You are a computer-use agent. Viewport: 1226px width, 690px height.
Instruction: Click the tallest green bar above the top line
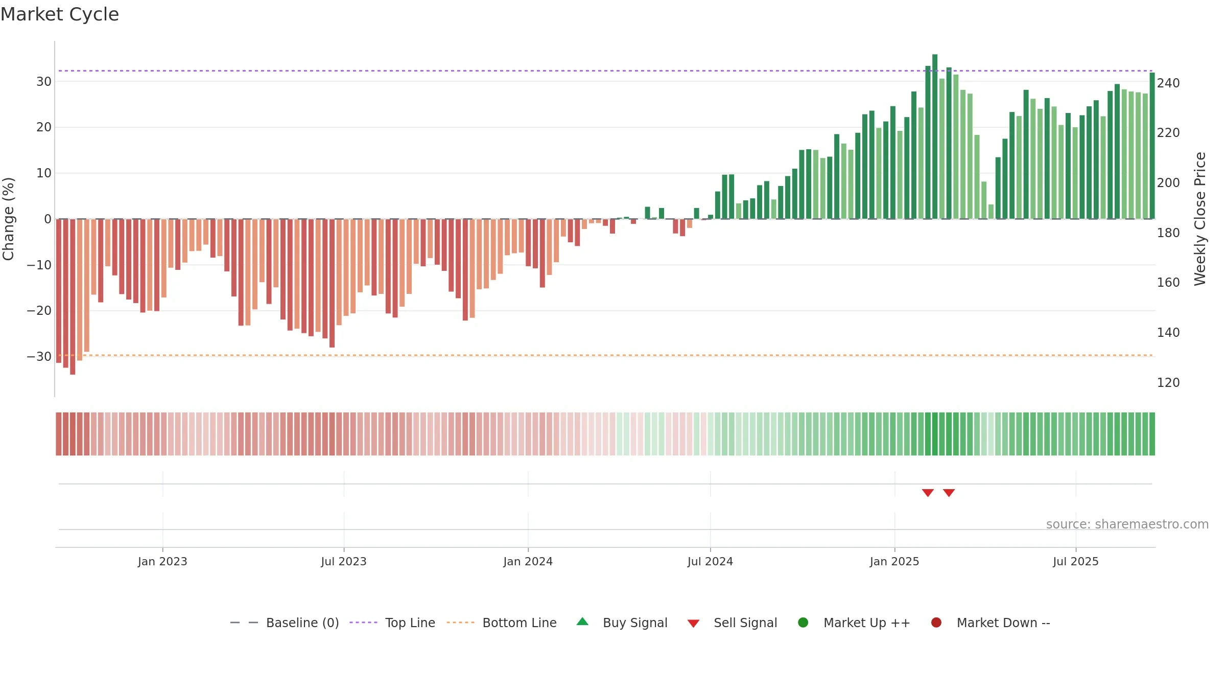pyautogui.click(x=935, y=136)
